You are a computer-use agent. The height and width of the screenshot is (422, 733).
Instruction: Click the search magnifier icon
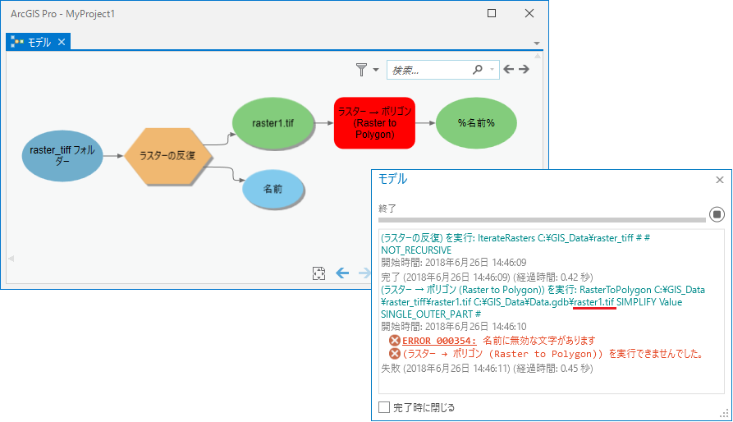coord(477,70)
